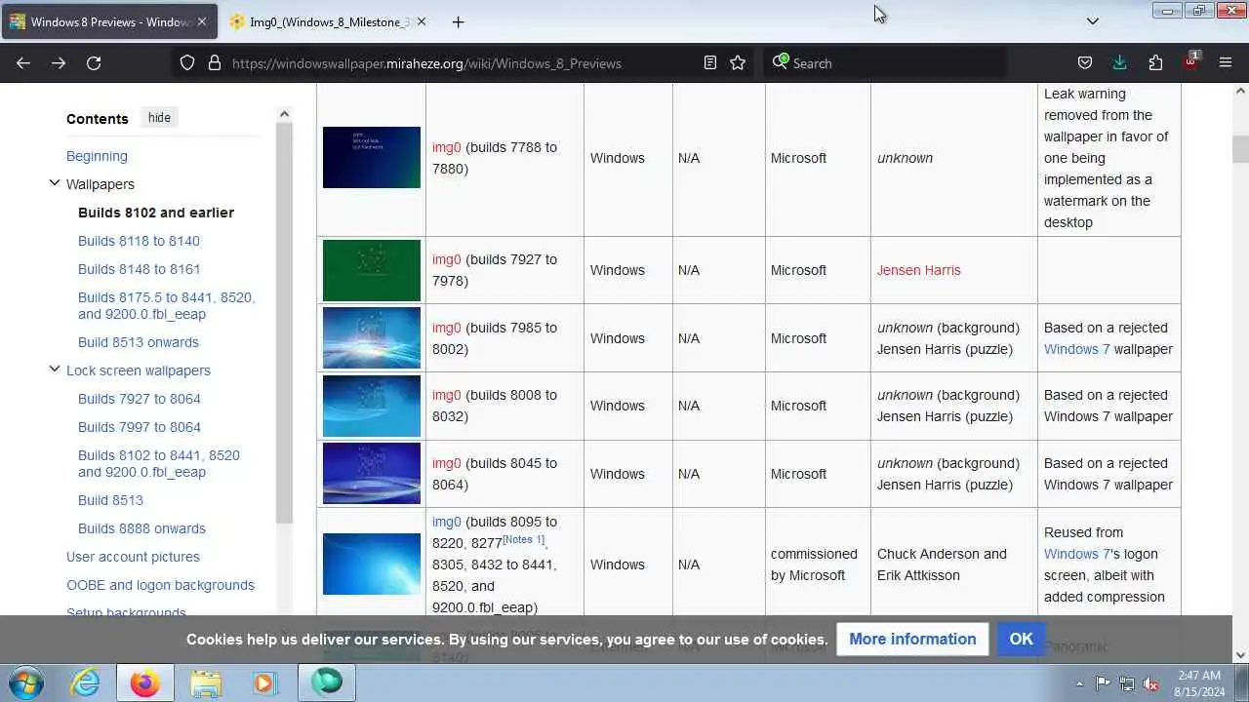Go forward with the browser forward arrow
Viewport: 1249px width, 702px height.
click(59, 62)
